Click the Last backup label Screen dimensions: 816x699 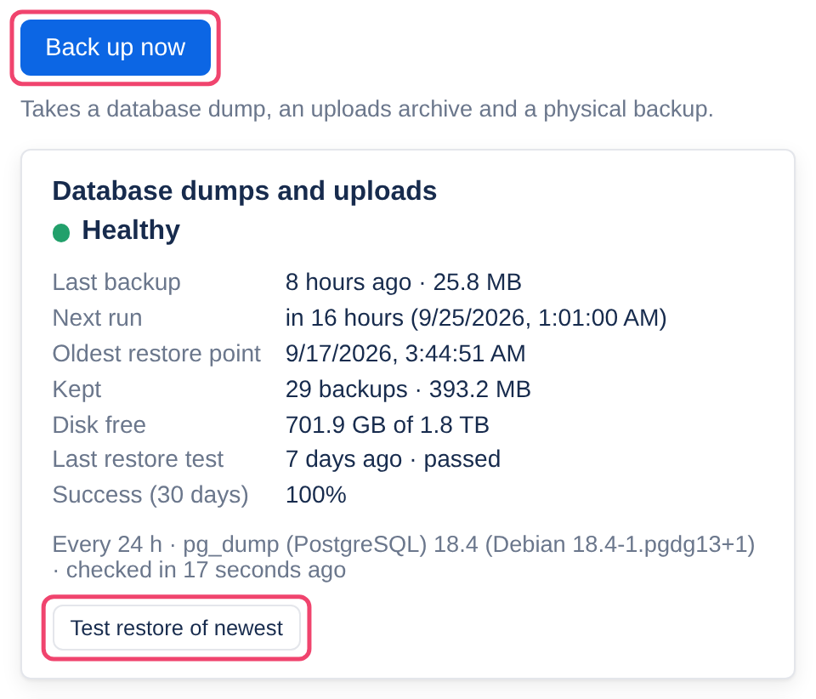pyautogui.click(x=116, y=282)
